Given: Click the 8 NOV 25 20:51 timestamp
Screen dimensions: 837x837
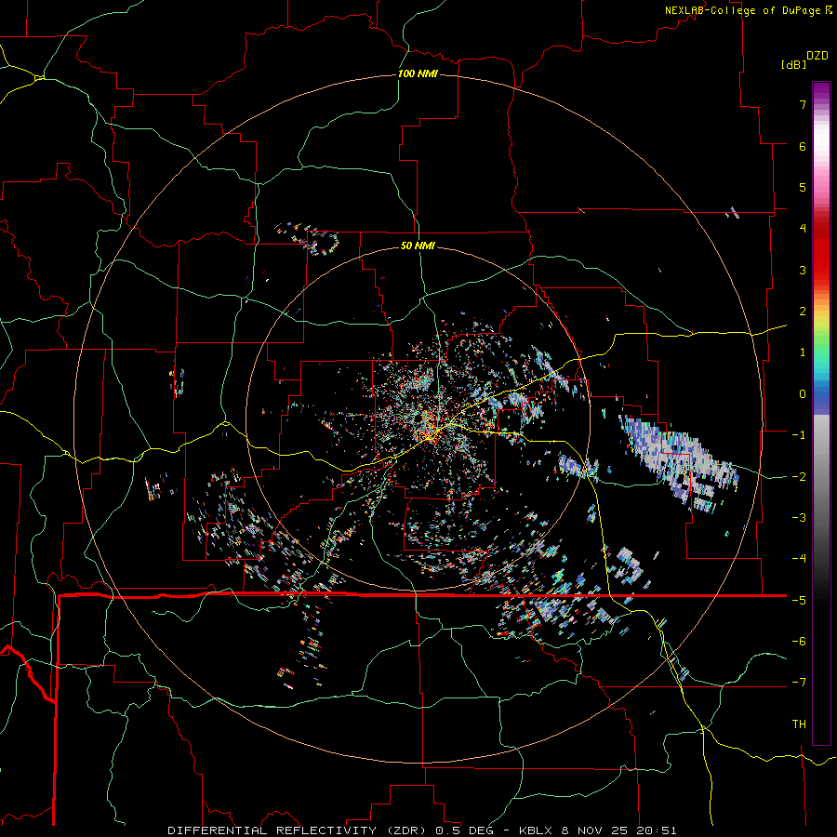Looking at the screenshot, I should tap(618, 830).
